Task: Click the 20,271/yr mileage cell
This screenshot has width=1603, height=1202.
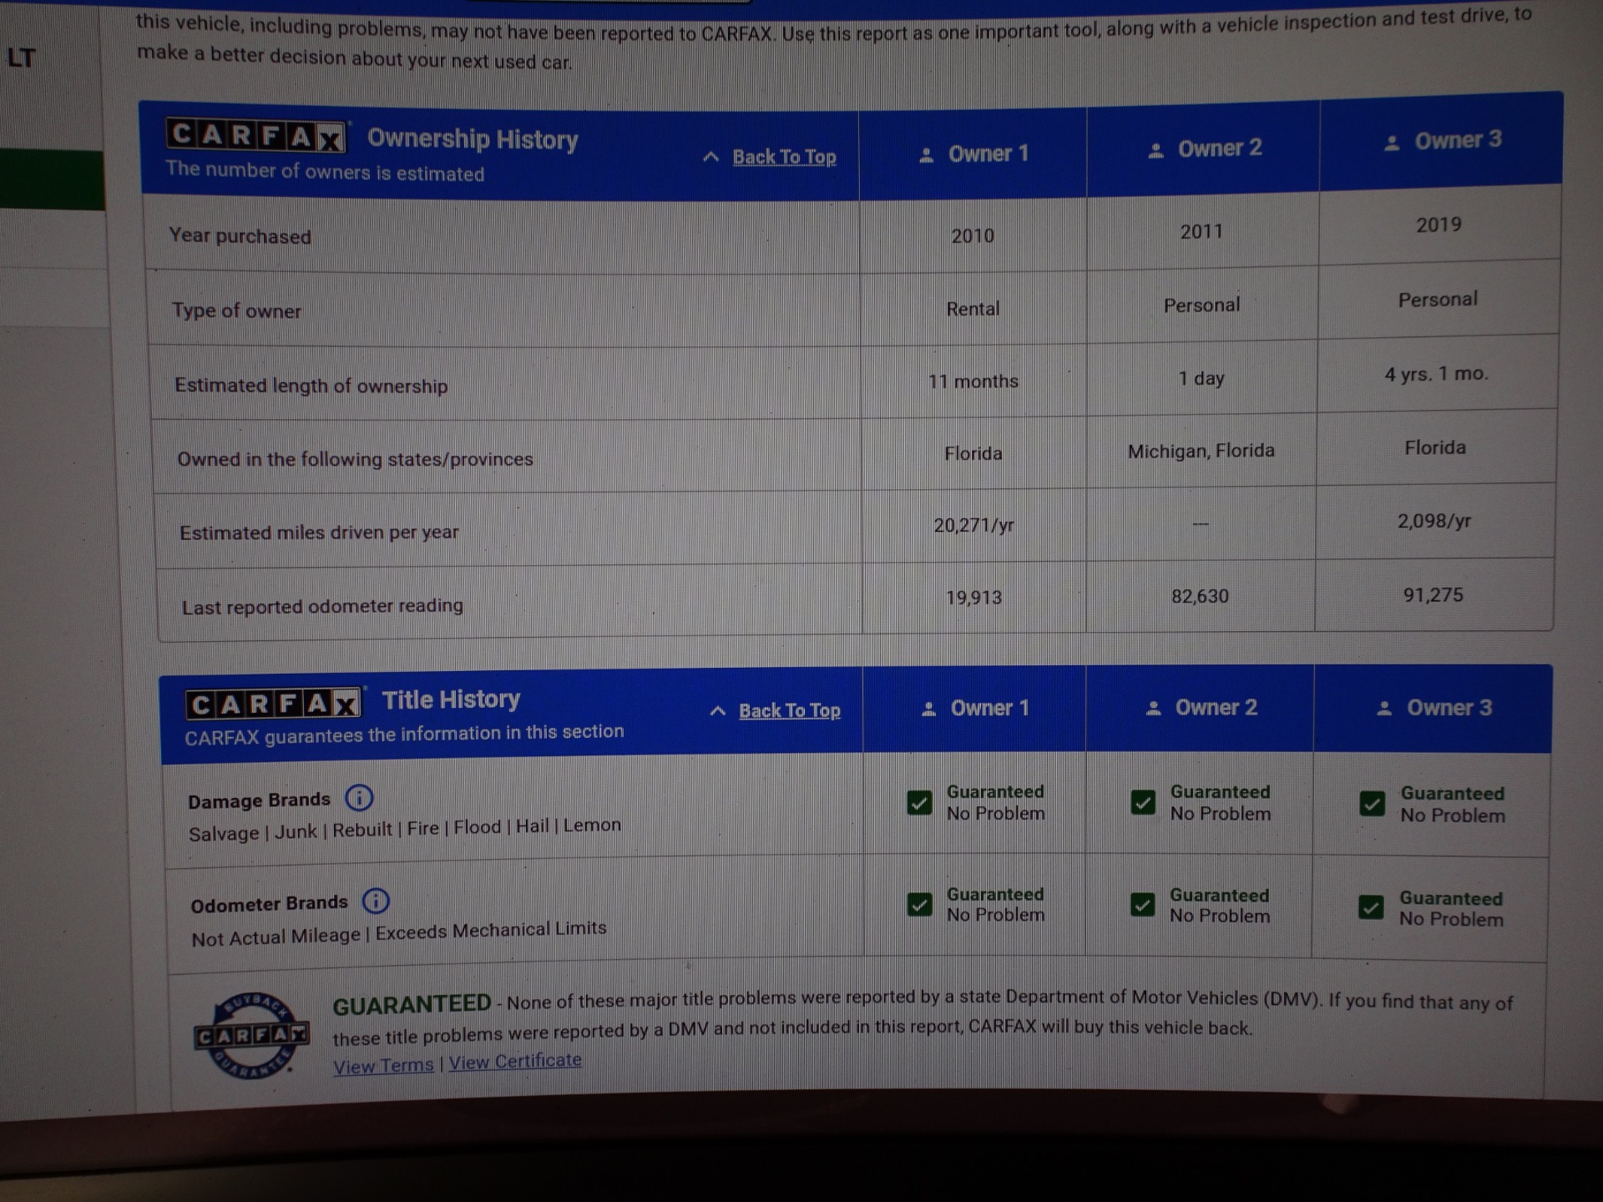Action: coord(973,525)
